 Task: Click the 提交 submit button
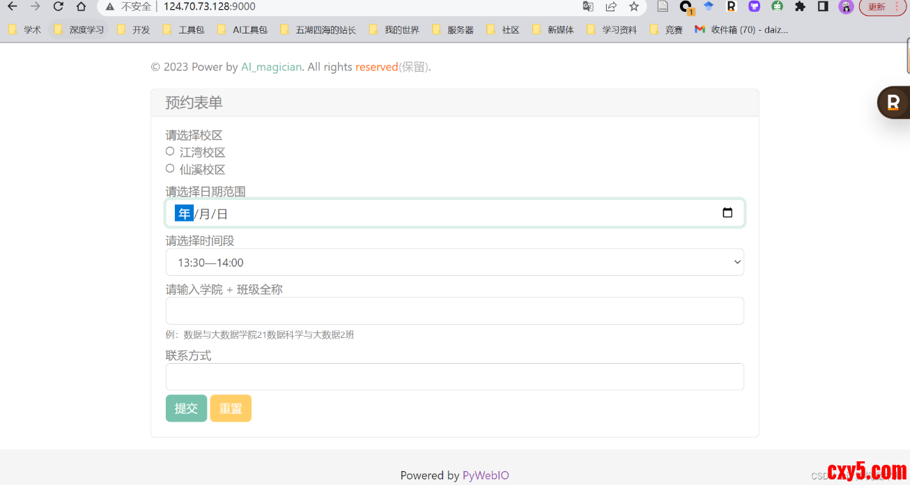(x=186, y=408)
